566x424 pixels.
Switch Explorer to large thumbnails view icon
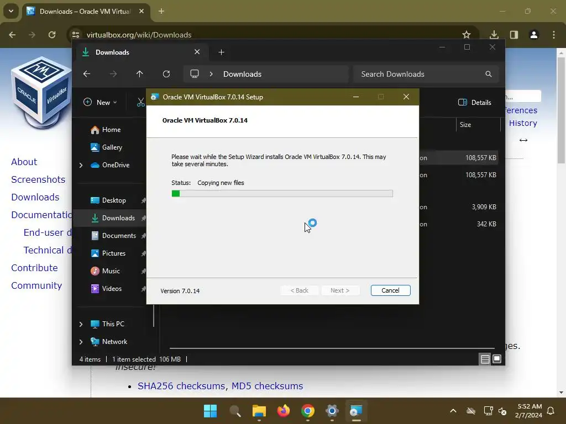point(497,359)
